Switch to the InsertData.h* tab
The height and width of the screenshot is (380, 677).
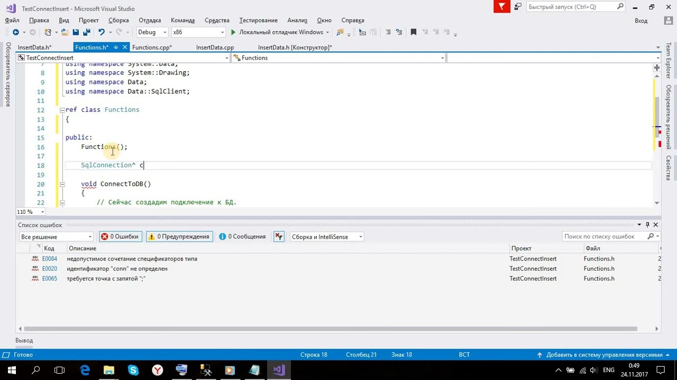[x=34, y=47]
